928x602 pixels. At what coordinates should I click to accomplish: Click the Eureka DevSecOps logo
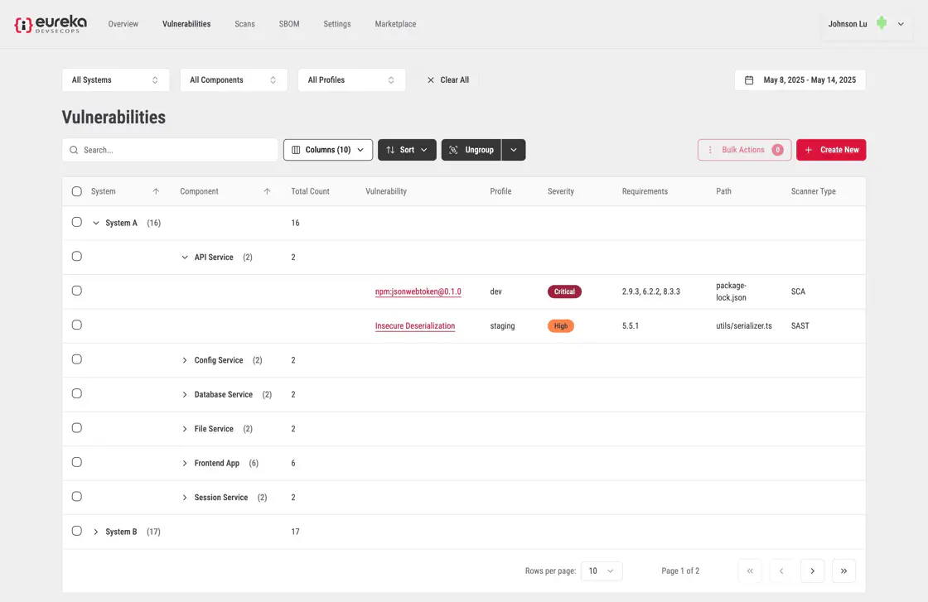click(x=51, y=24)
